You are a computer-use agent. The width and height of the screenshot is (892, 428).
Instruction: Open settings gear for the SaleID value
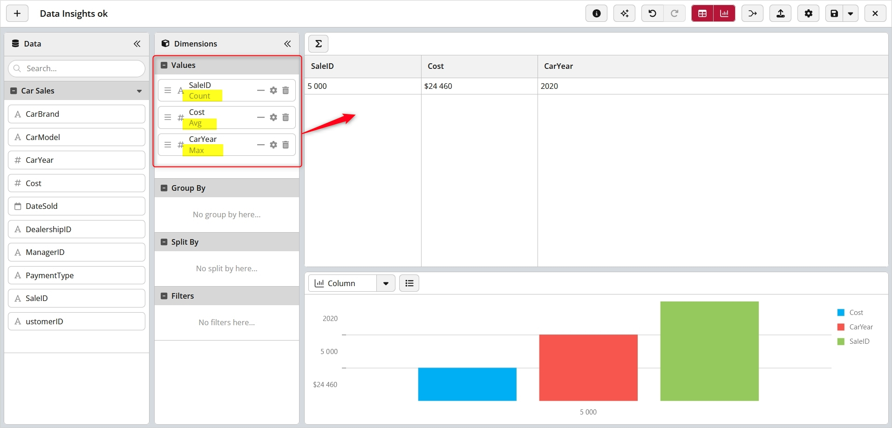point(273,90)
